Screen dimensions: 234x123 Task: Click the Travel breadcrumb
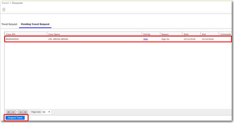tap(5, 3)
